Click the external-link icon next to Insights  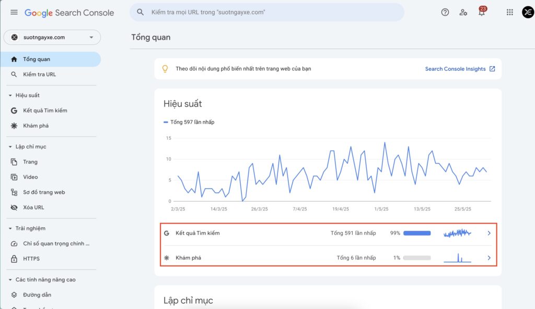click(x=492, y=69)
